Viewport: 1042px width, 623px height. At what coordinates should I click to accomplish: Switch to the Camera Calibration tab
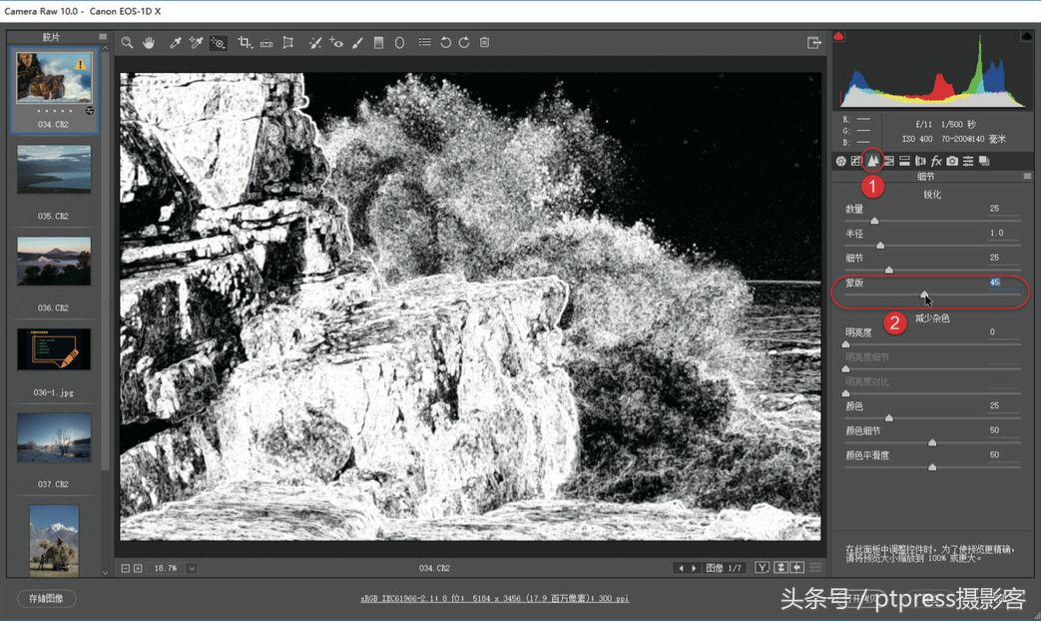point(952,161)
